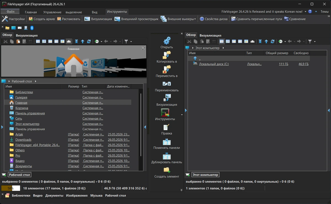
Task: Sort left list by Размер column header
Action: pos(74,86)
